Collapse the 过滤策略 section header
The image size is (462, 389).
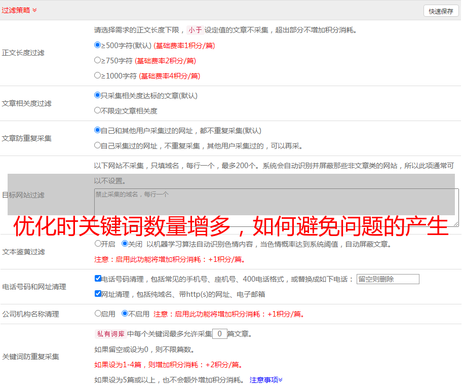(19, 10)
